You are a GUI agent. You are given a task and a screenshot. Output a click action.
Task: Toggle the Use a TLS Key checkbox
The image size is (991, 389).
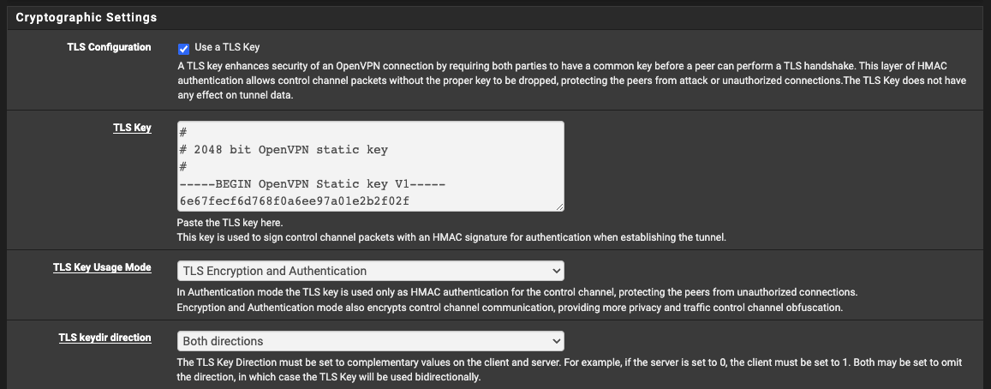click(x=183, y=49)
